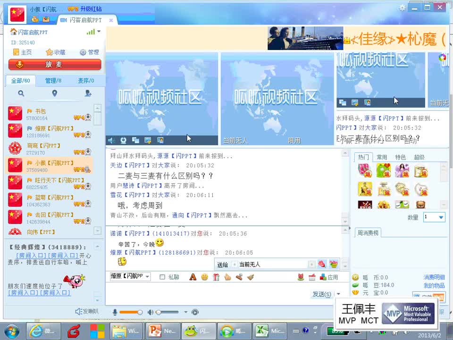Add room to 收藏 favorites
Image resolution: width=453 pixels, height=340 pixels.
56,52
